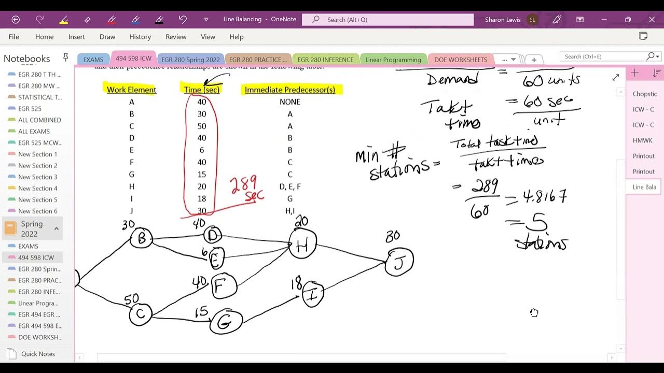Select the black pen
This screenshot has width=664, height=373.
pyautogui.click(x=159, y=20)
